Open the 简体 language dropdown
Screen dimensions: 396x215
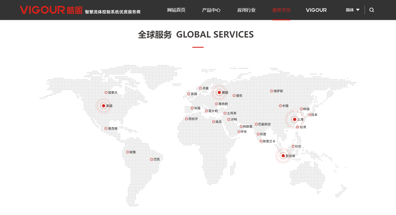[x=352, y=10]
